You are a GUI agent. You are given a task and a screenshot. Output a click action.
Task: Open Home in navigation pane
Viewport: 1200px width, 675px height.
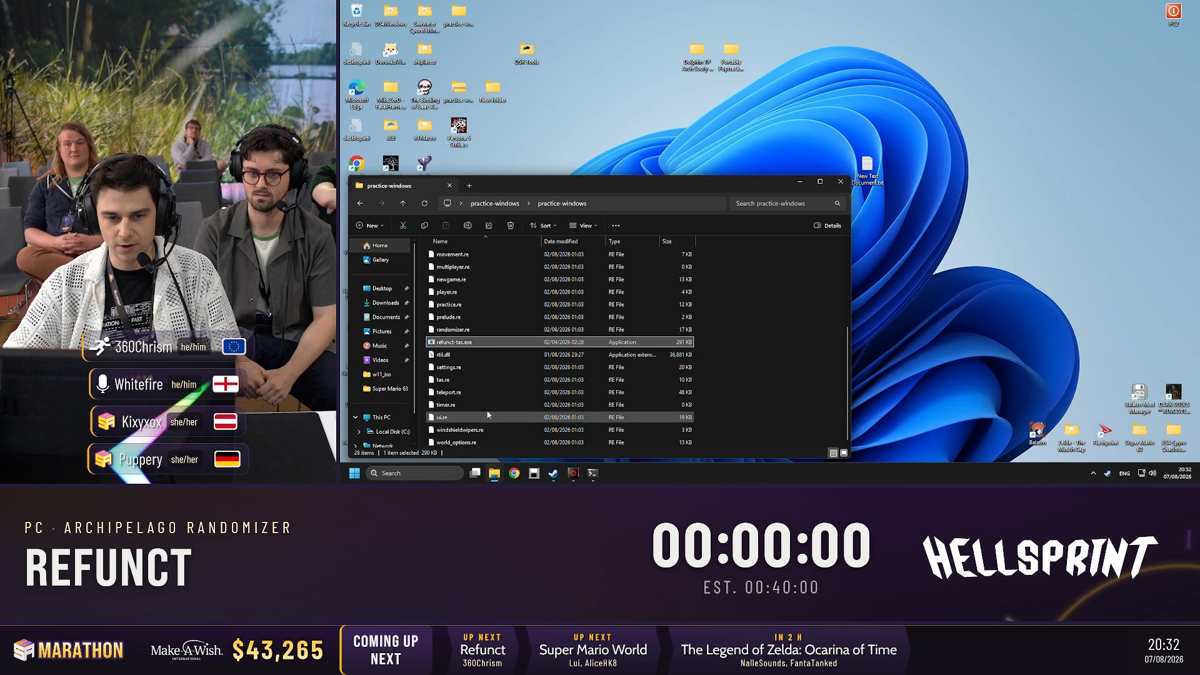380,246
